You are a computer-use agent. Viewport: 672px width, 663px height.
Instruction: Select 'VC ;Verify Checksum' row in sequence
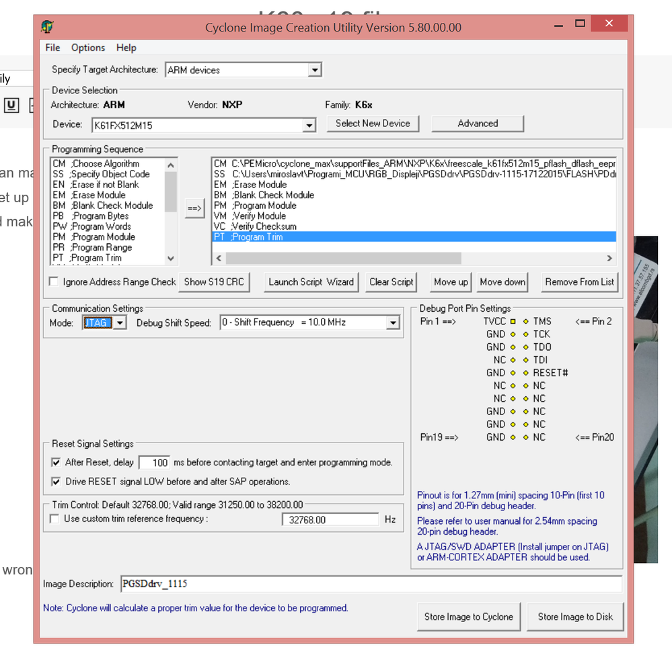414,226
